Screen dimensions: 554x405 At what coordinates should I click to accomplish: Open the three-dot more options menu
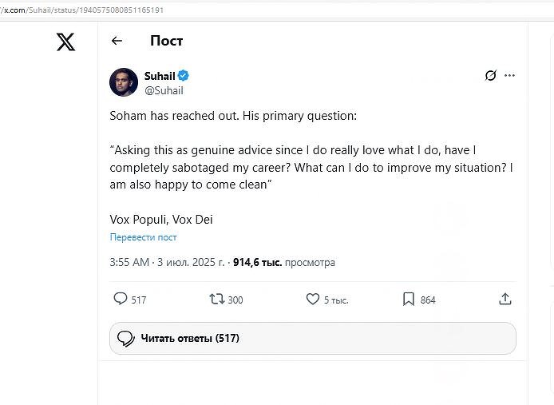tap(509, 76)
